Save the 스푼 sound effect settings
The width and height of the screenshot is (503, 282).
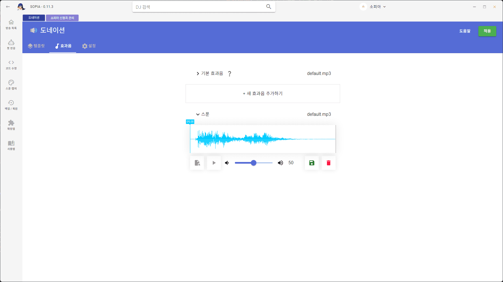(312, 163)
